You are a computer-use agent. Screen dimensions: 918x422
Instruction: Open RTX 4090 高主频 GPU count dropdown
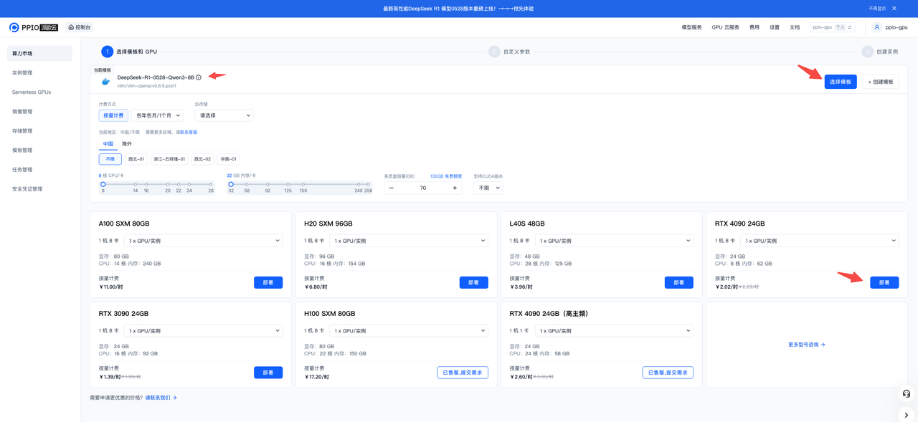click(x=615, y=331)
